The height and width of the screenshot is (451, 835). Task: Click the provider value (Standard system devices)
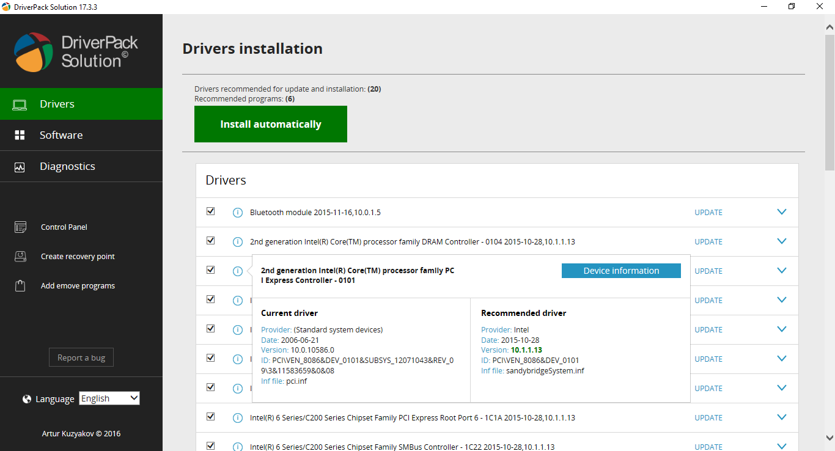coord(338,330)
